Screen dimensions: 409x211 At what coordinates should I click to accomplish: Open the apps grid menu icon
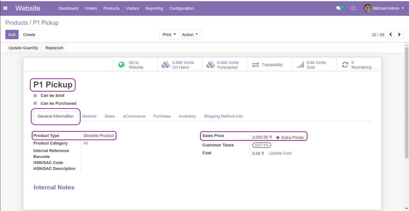point(5,8)
